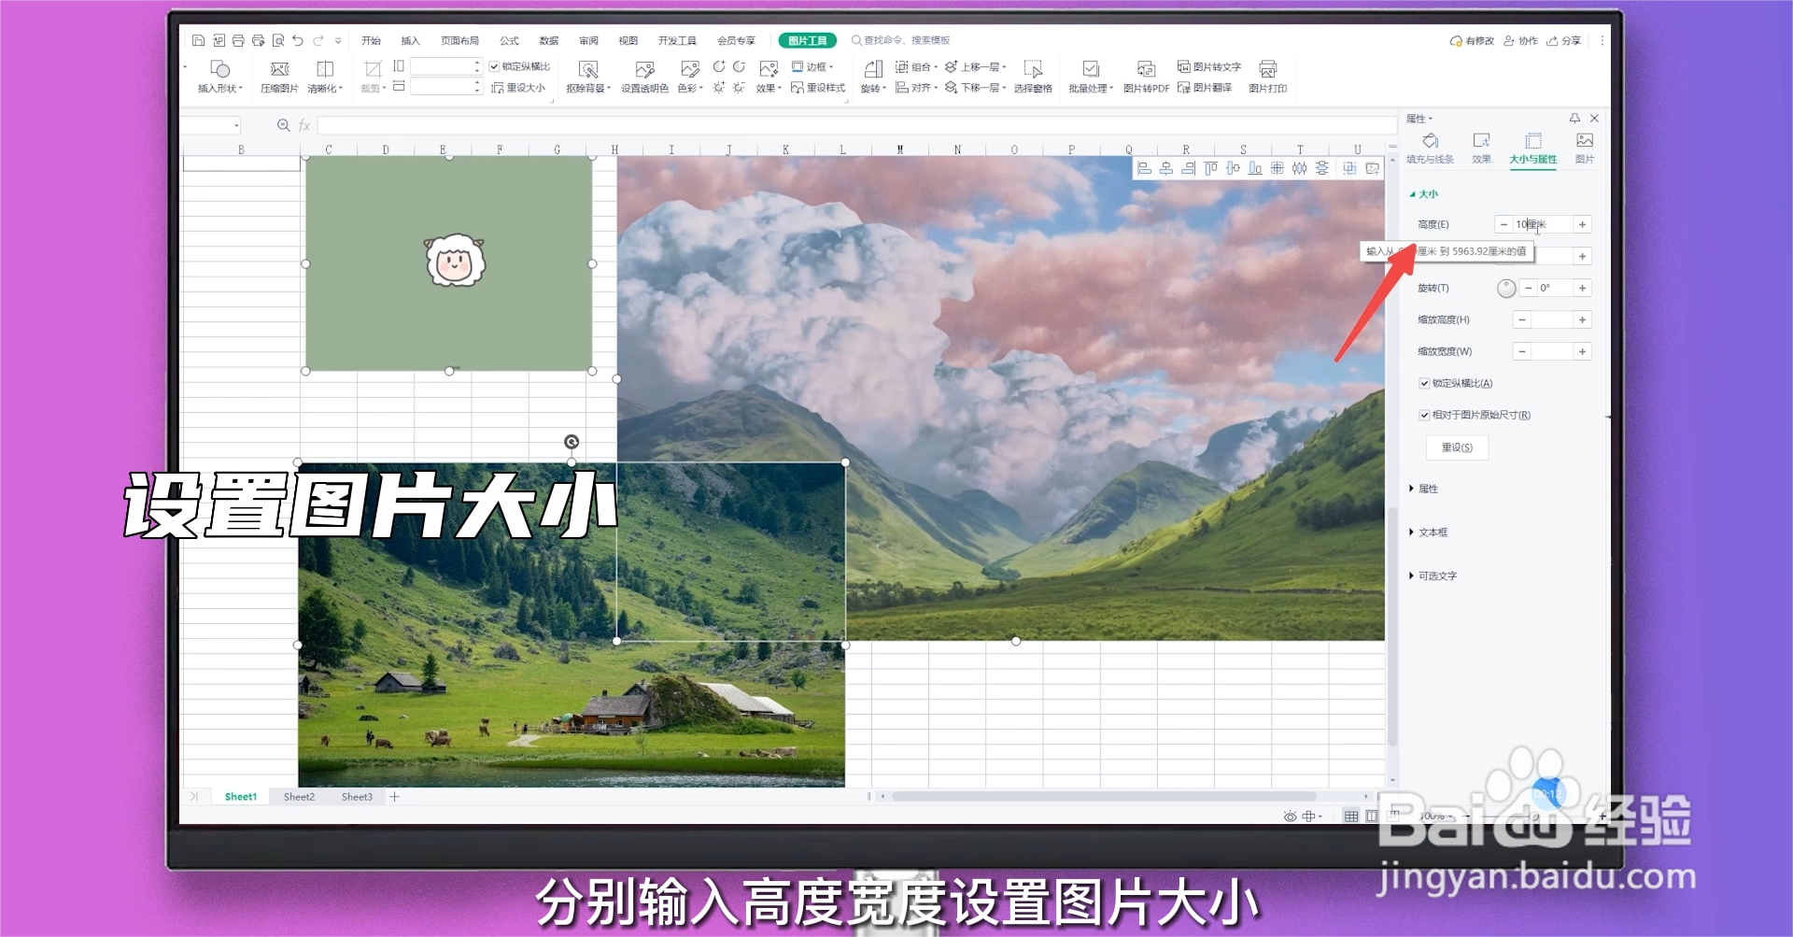This screenshot has height=937, width=1793.
Task: Click the 协作 collaborate button
Action: click(1521, 40)
